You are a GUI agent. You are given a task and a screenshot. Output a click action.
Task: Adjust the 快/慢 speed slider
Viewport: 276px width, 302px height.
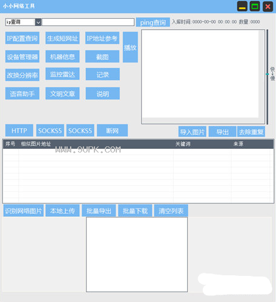point(267,74)
